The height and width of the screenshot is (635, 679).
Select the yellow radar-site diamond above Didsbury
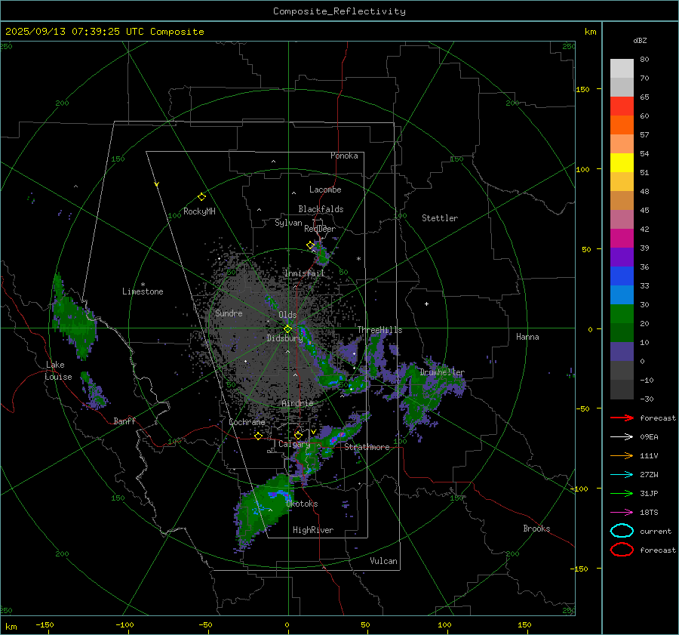coord(287,329)
